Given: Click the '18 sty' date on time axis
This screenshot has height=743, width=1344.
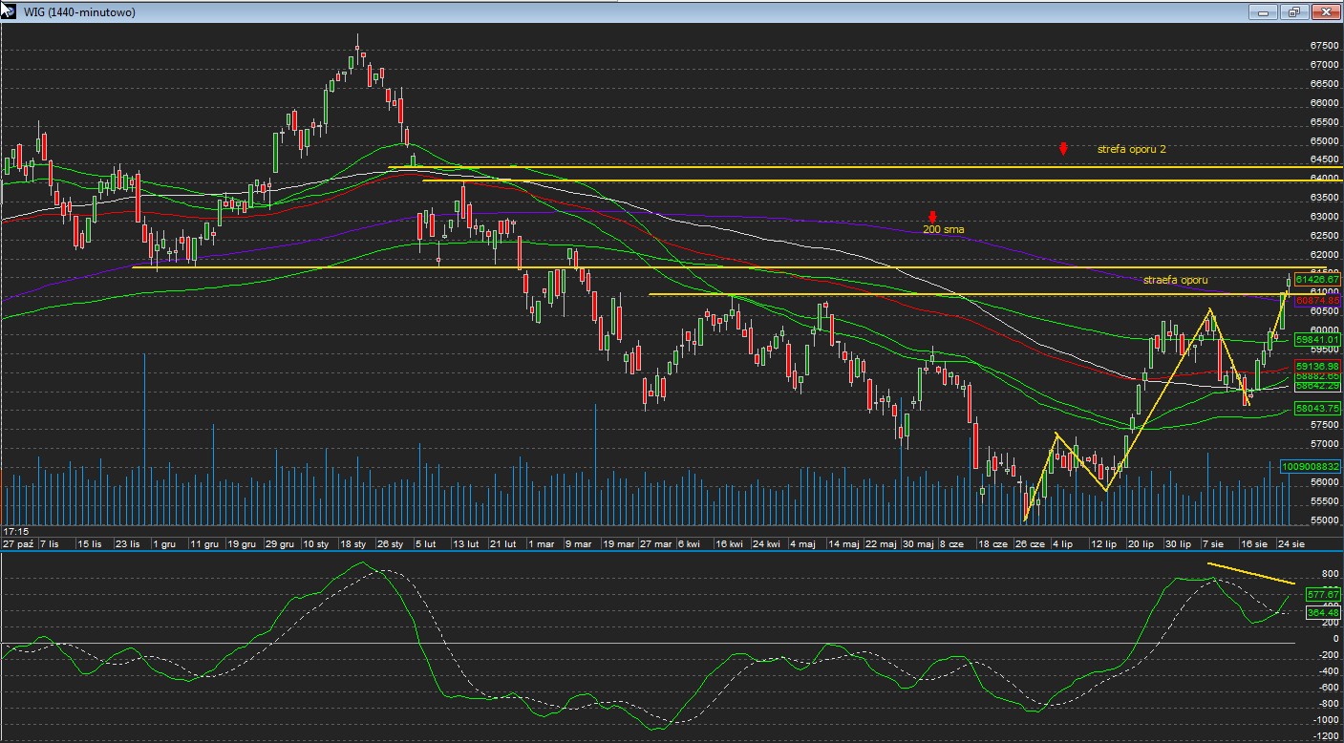Looking at the screenshot, I should tap(353, 543).
